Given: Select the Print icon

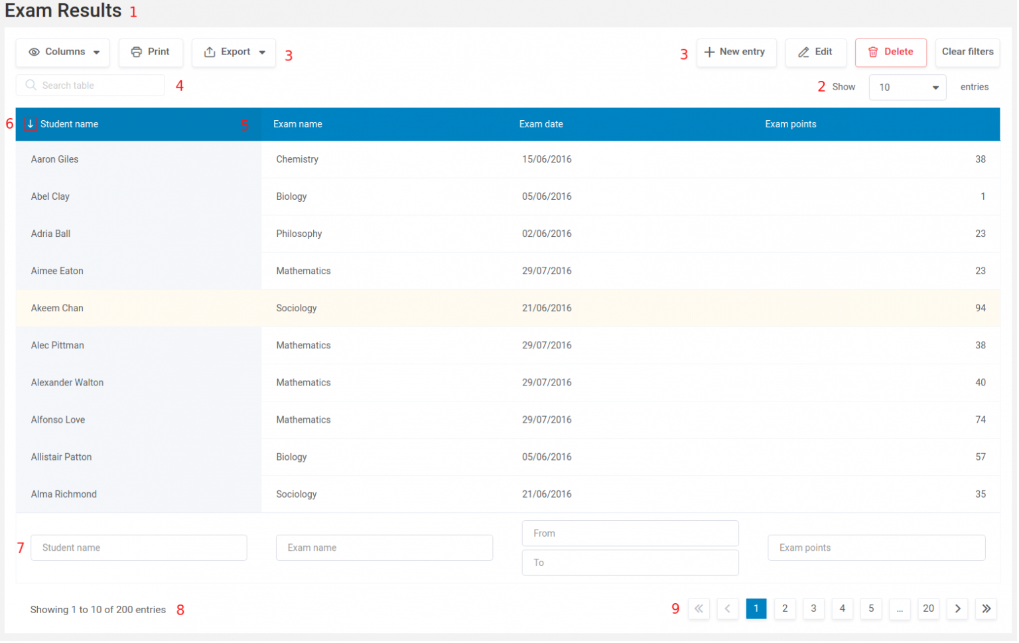Looking at the screenshot, I should tap(137, 52).
